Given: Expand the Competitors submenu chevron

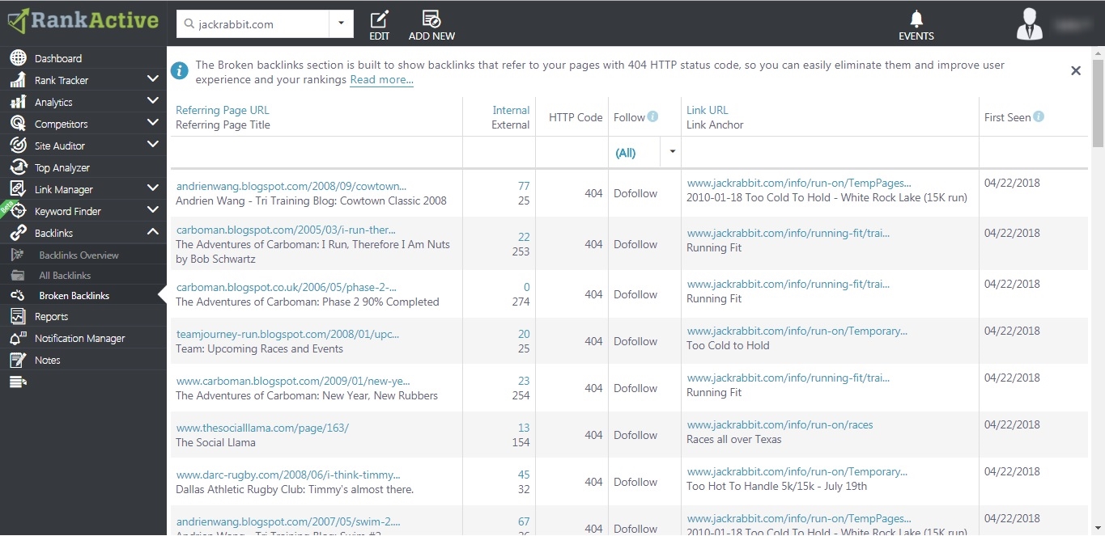Looking at the screenshot, I should 152,123.
